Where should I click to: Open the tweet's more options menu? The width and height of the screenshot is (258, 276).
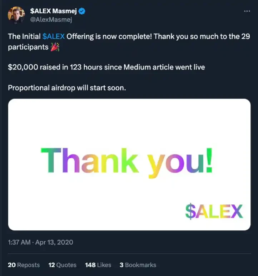[x=247, y=11]
